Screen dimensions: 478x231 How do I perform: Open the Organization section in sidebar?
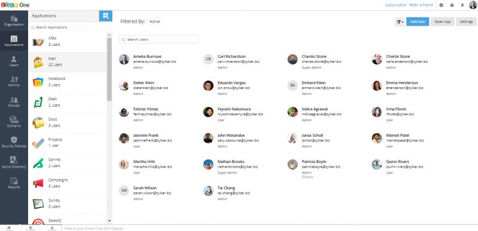(14, 21)
